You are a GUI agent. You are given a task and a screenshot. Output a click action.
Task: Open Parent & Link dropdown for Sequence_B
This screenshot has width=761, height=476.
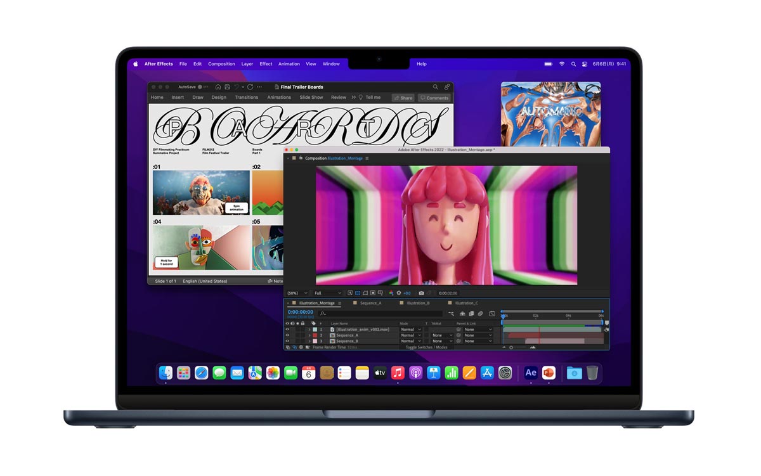pos(478,341)
